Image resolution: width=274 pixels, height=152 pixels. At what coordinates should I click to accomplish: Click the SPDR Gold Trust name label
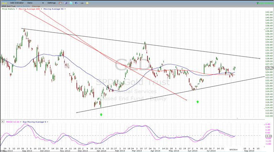click(8, 6)
